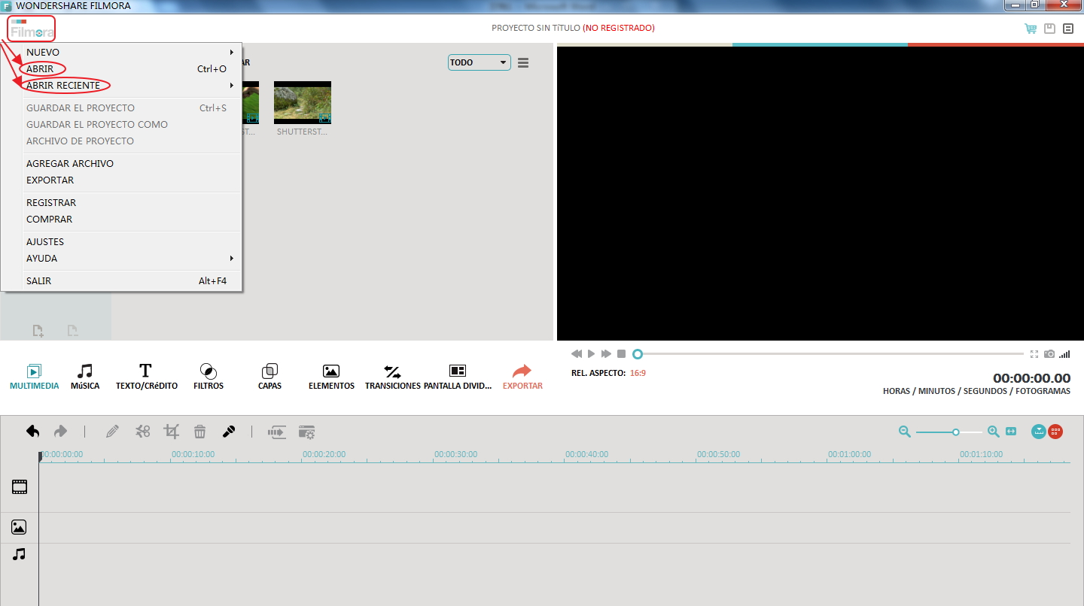
Task: Open the PANTALLA DIVID... split screen tab
Action: [x=458, y=377]
